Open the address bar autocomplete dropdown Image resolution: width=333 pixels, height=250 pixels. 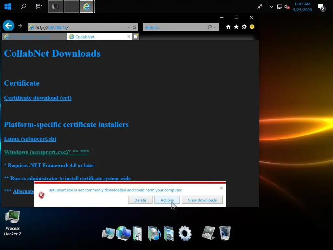click(129, 27)
